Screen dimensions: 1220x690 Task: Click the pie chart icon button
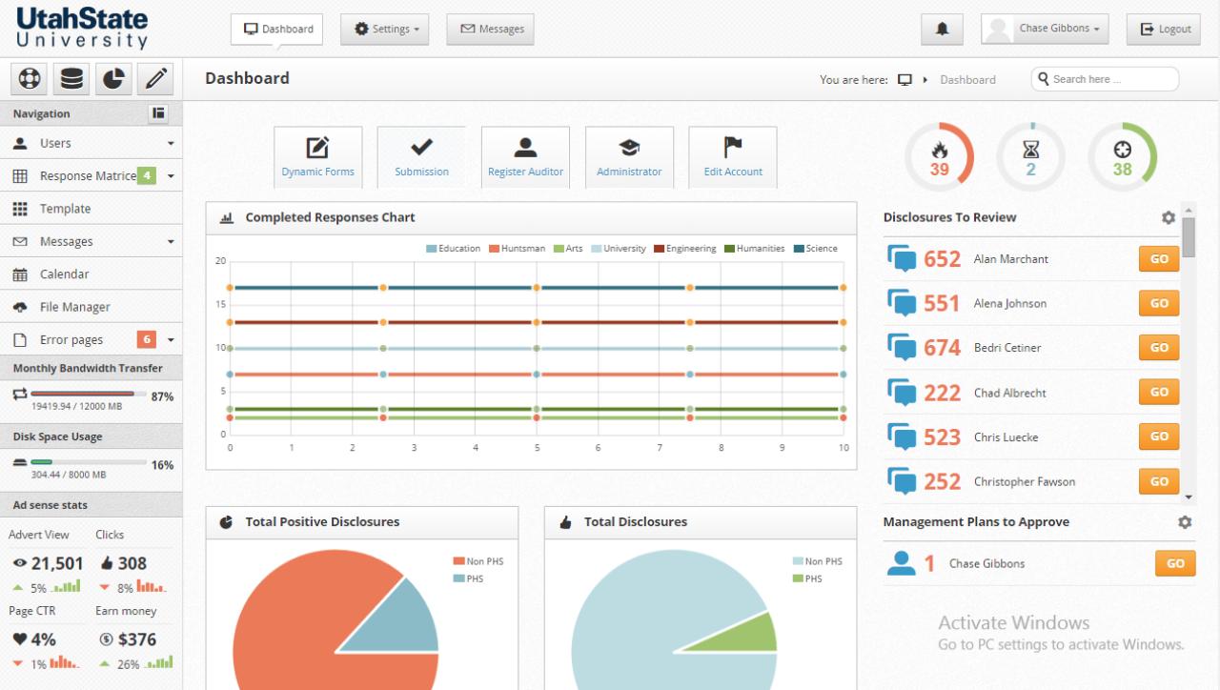click(x=113, y=79)
